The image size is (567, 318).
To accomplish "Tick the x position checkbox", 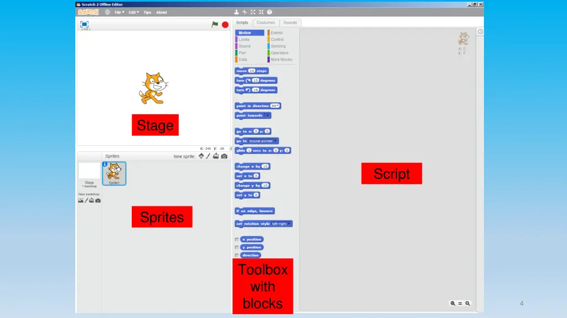I will (236, 240).
